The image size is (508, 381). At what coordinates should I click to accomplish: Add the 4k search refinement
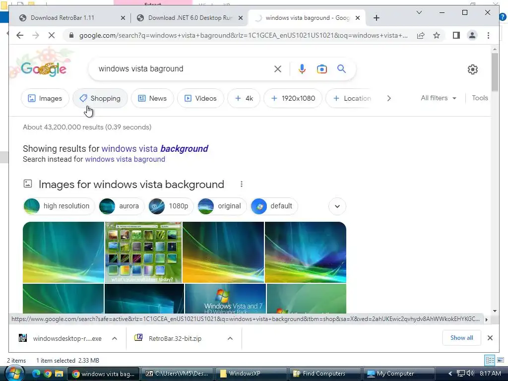pos(244,98)
